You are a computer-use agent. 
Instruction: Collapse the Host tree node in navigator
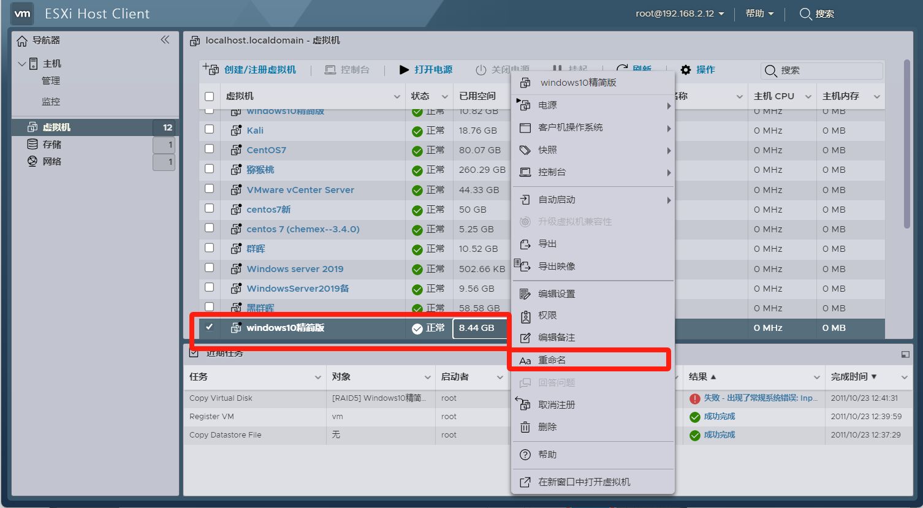point(22,64)
